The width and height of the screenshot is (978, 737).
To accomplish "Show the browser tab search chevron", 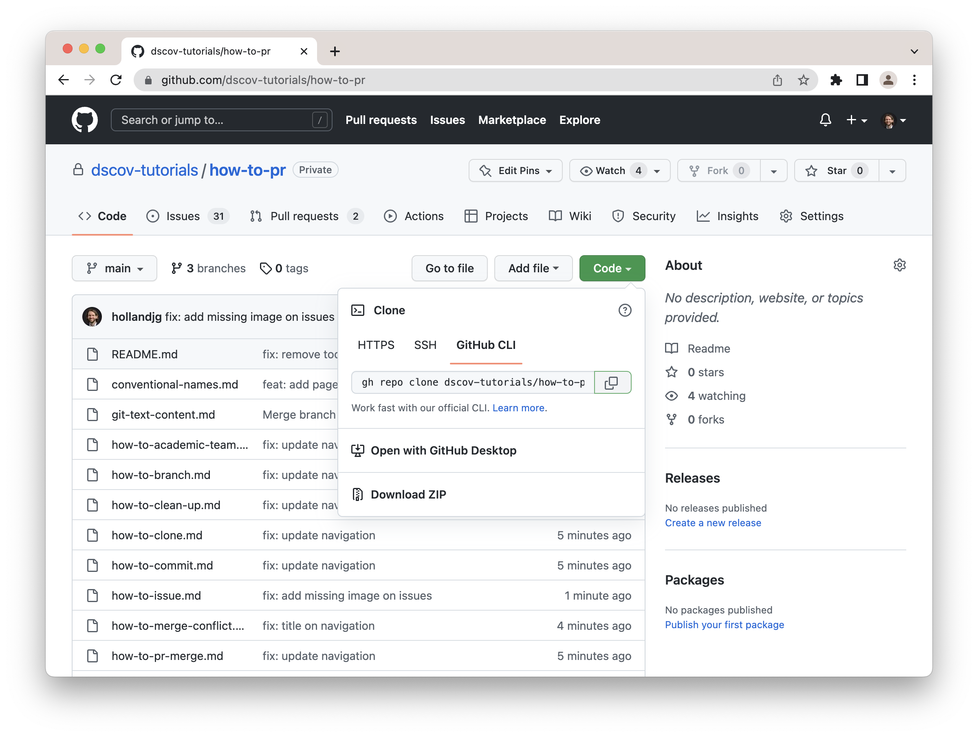I will coord(914,51).
